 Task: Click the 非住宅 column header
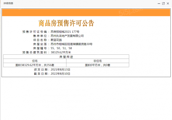pyautogui.click(x=98, y=61)
